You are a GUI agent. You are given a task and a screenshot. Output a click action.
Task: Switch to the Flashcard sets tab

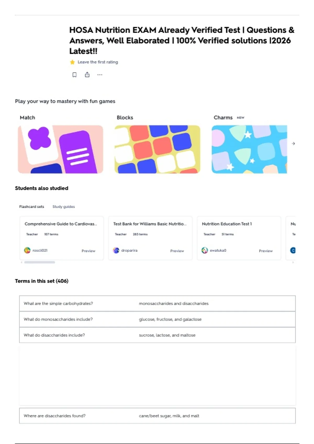(x=32, y=207)
